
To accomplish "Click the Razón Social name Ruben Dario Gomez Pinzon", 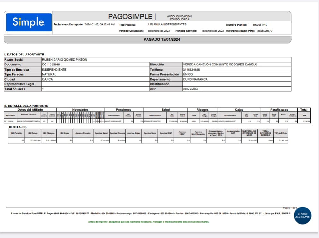I will 64,60.
